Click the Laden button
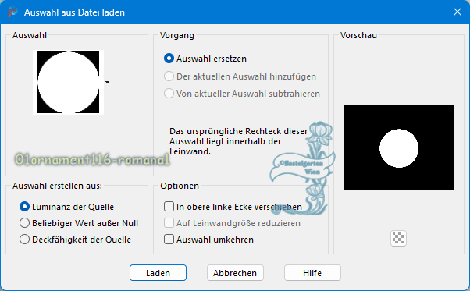The width and height of the screenshot is (470, 291). [158, 273]
